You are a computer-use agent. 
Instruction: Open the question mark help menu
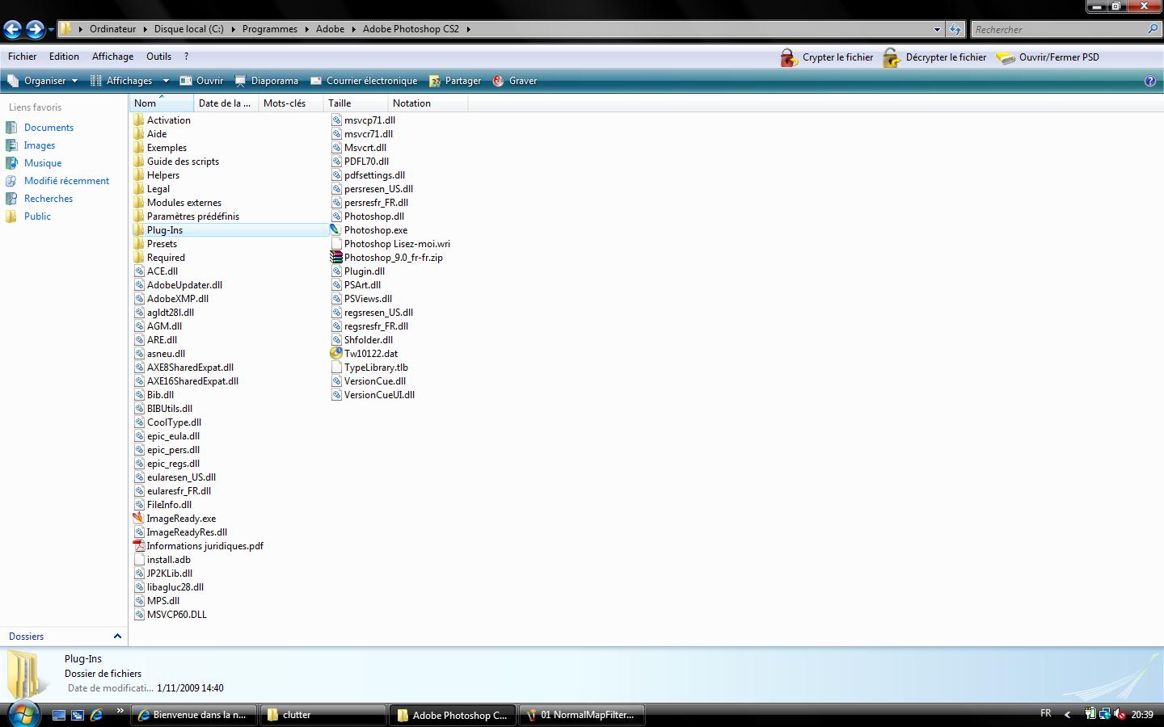186,57
